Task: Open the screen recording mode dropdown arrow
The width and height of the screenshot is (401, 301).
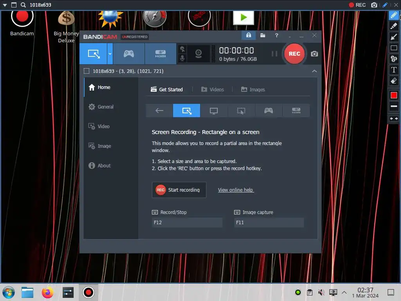Action: [x=110, y=54]
